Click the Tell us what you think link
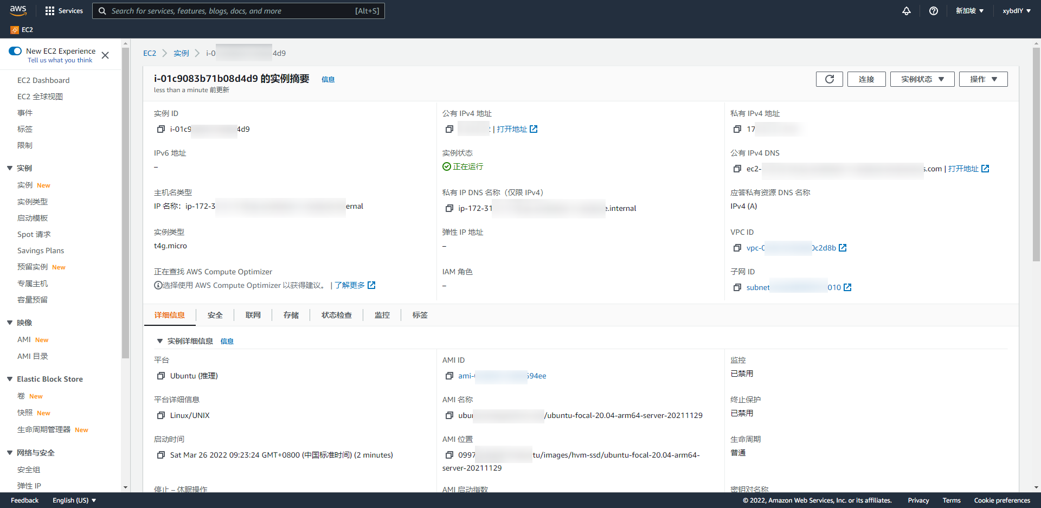This screenshot has width=1041, height=508. click(60, 60)
